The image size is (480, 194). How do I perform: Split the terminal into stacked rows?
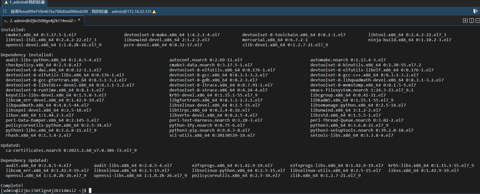tap(478, 21)
